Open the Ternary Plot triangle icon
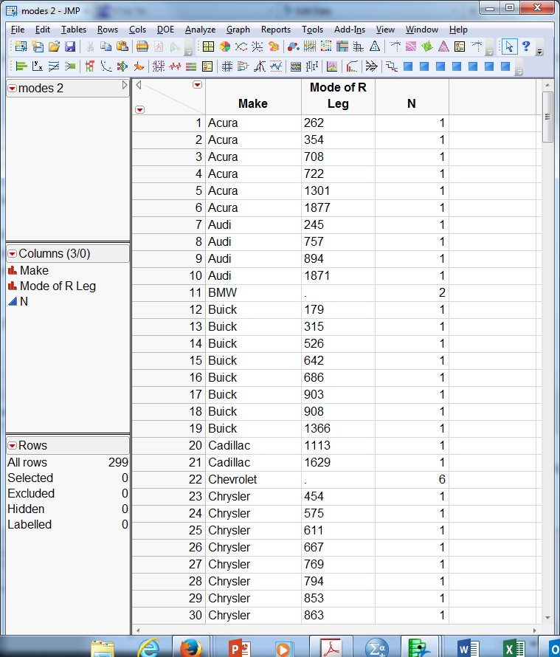Image resolution: width=560 pixels, height=657 pixels. tap(375, 47)
